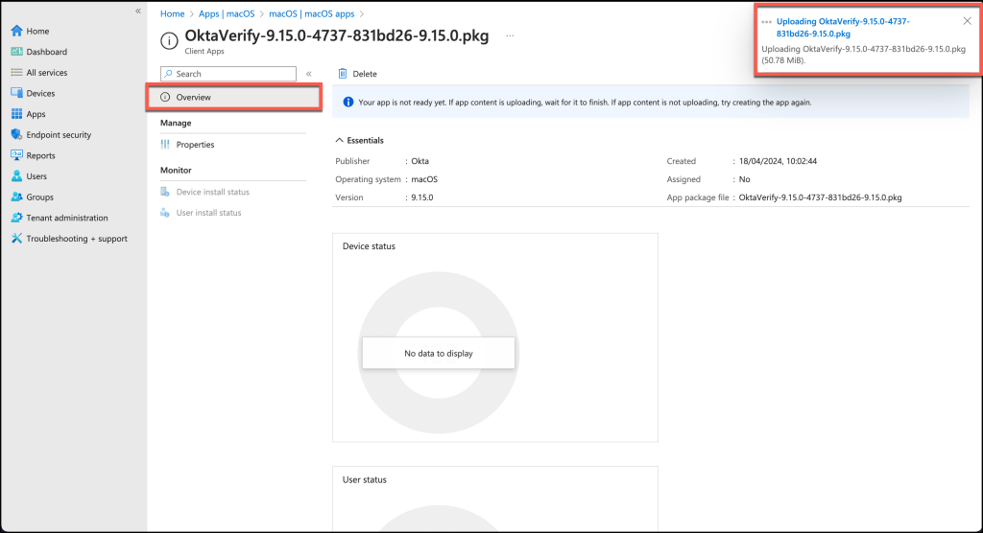983x533 pixels.
Task: Click the Delete trash icon
Action: click(343, 74)
